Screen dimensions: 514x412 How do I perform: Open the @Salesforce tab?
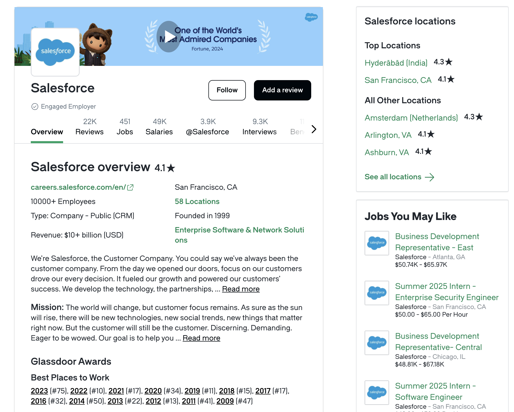[208, 127]
